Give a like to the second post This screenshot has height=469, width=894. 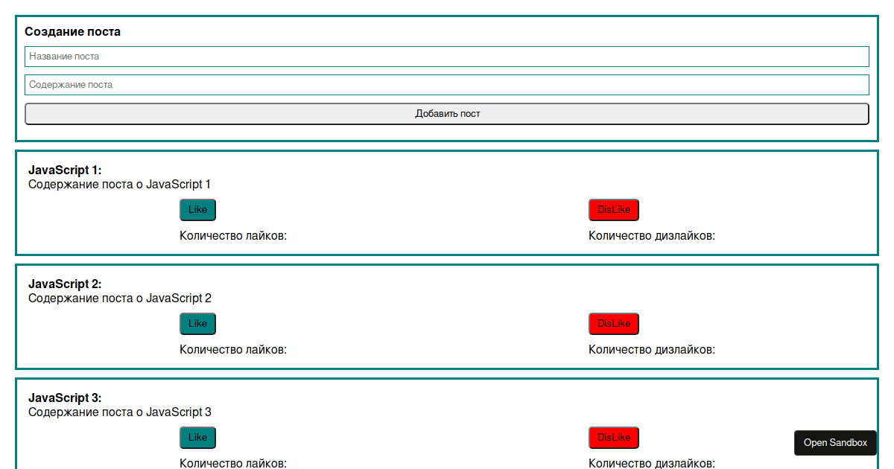tap(197, 323)
